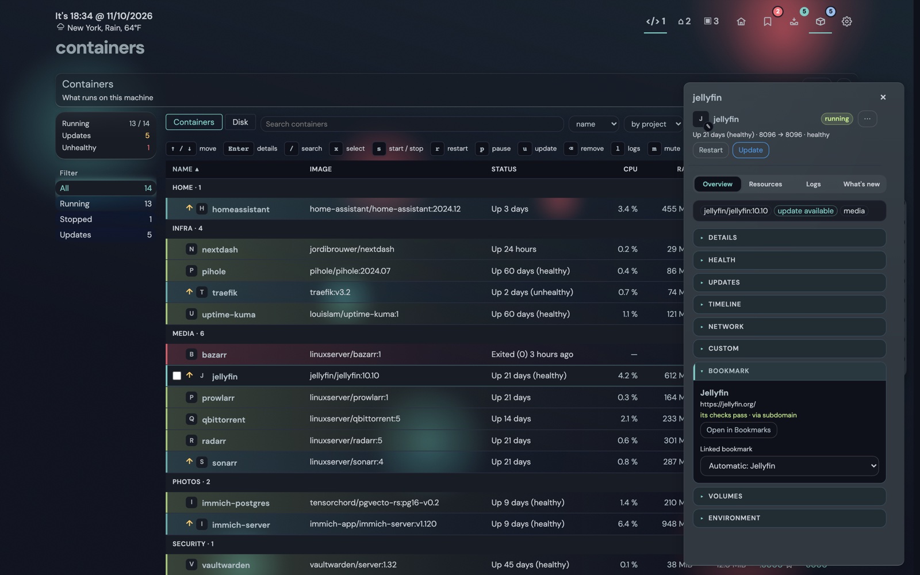Expand the NETWORK section
Viewport: 920px width, 575px height.
(x=789, y=327)
